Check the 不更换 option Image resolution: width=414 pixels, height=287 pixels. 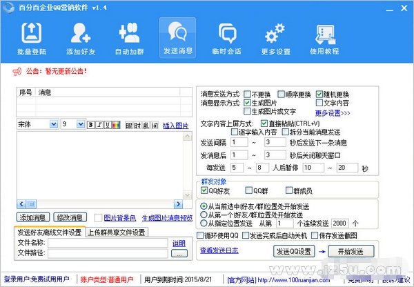(x=247, y=94)
